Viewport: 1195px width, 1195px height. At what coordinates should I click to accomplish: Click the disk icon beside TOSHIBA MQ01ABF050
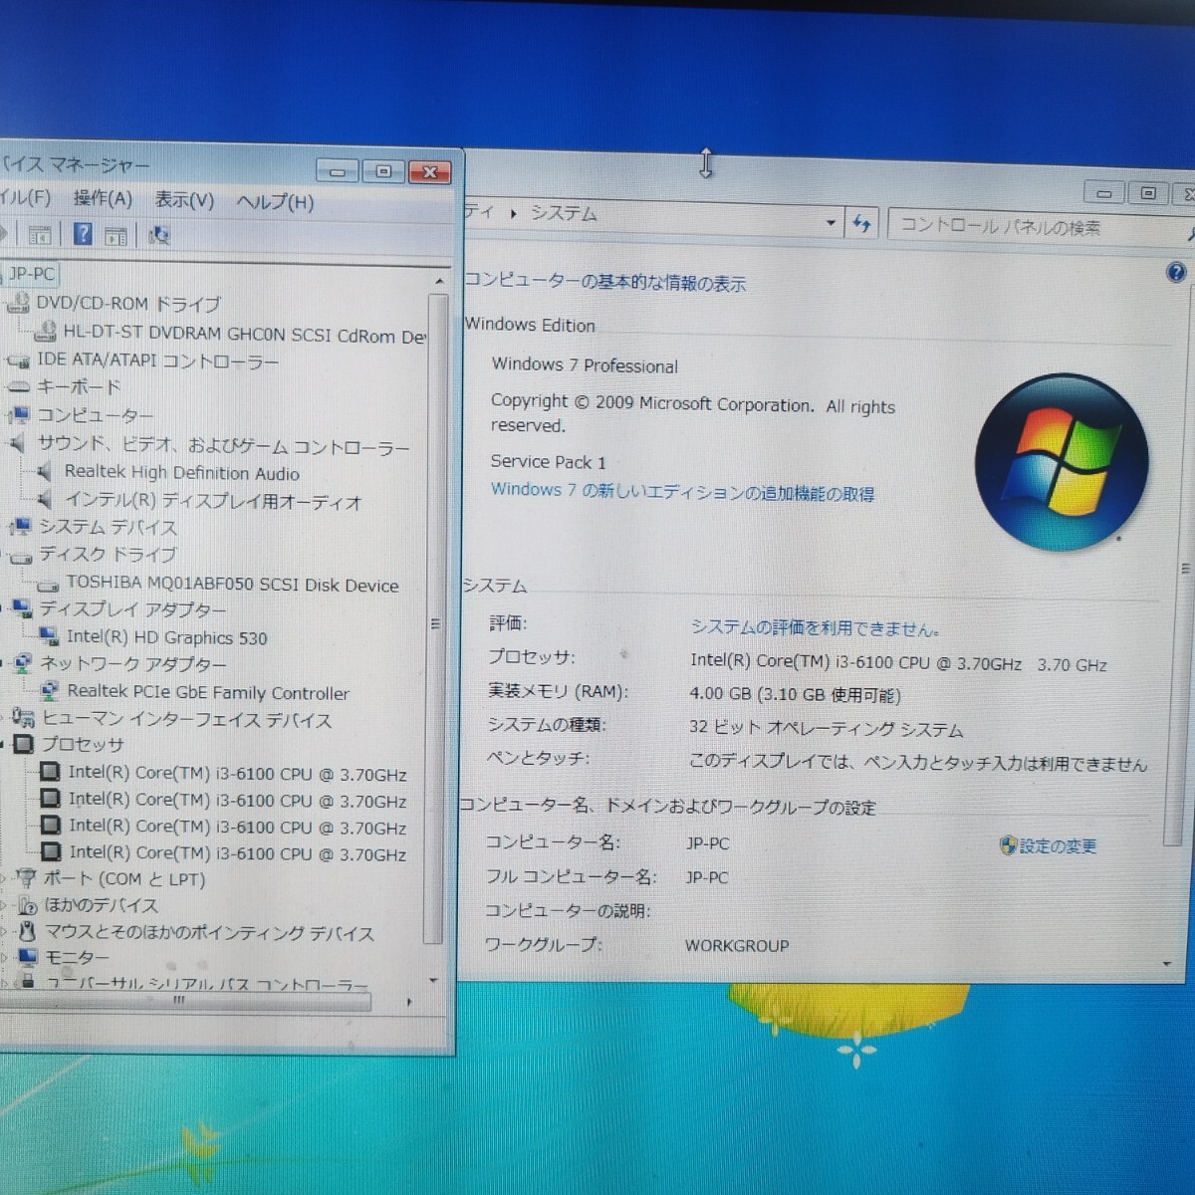pos(47,586)
